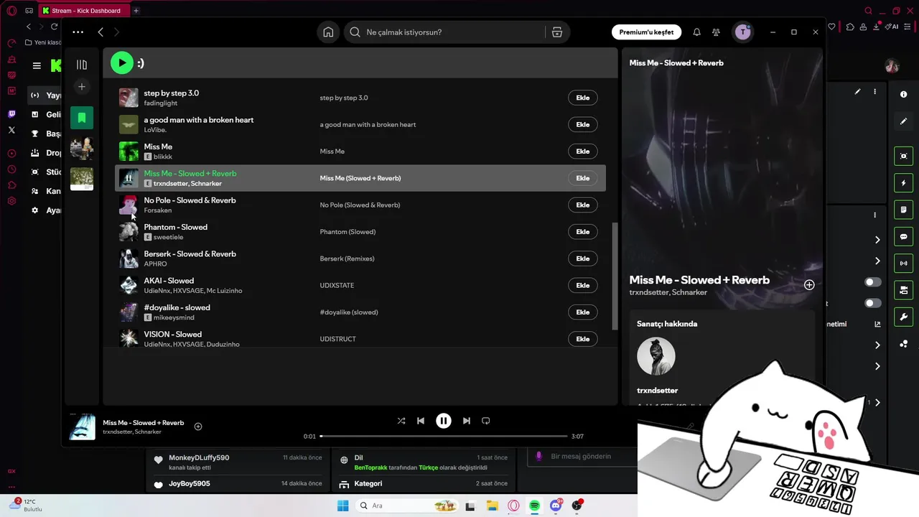Open Opera sidebar settings gear
Screen dimensions: 919x517
pos(11,201)
